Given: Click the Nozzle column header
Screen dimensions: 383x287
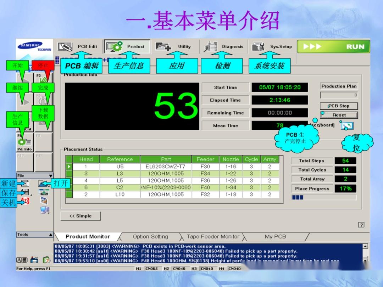Looking at the screenshot, I should (x=231, y=159).
